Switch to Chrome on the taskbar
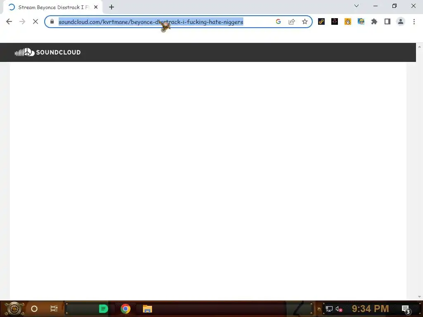 coord(126,309)
